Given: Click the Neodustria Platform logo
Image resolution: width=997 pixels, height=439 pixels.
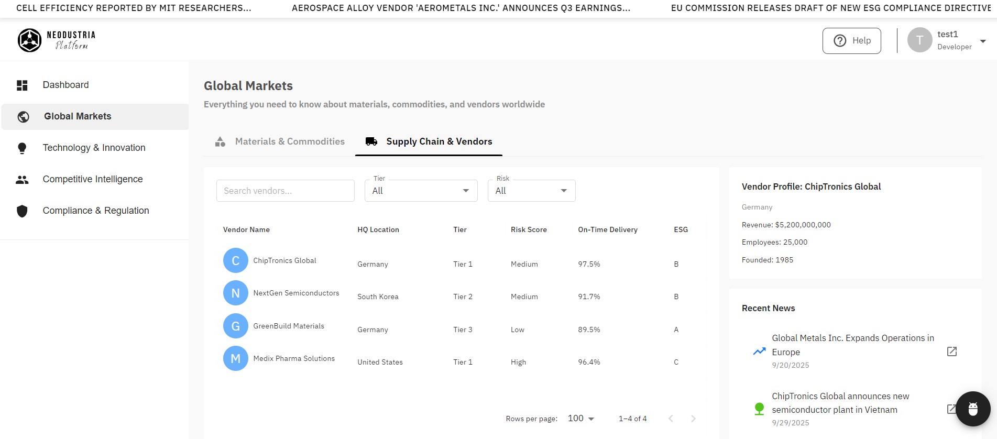Looking at the screenshot, I should pos(57,40).
